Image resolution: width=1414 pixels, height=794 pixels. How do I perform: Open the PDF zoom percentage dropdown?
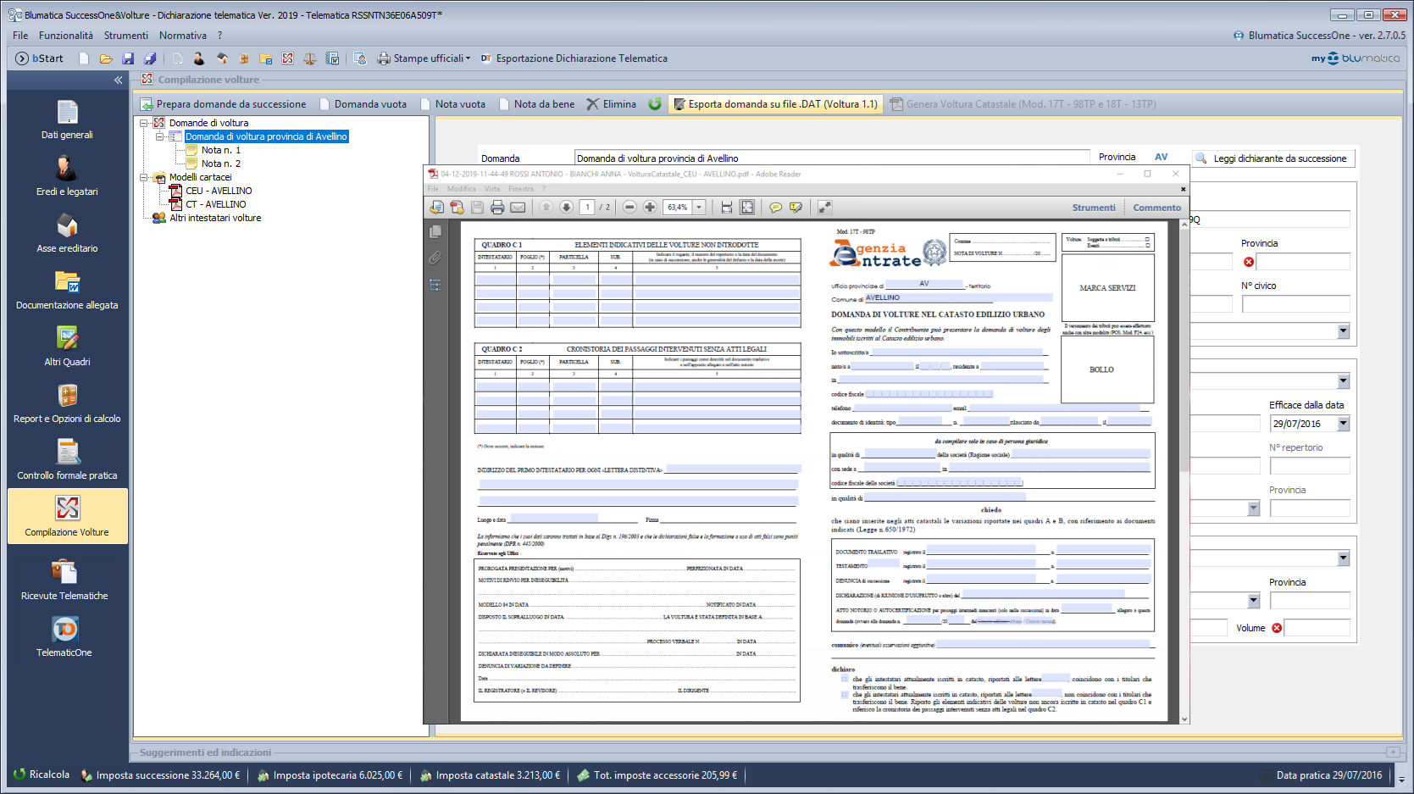pyautogui.click(x=700, y=208)
